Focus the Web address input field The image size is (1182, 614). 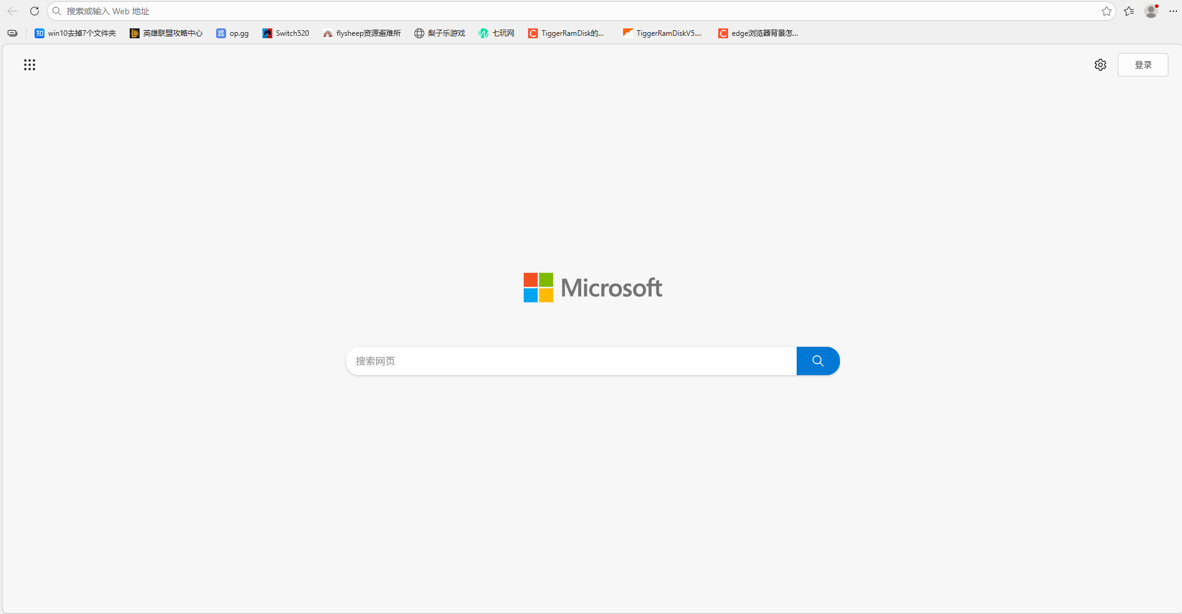click(x=581, y=11)
